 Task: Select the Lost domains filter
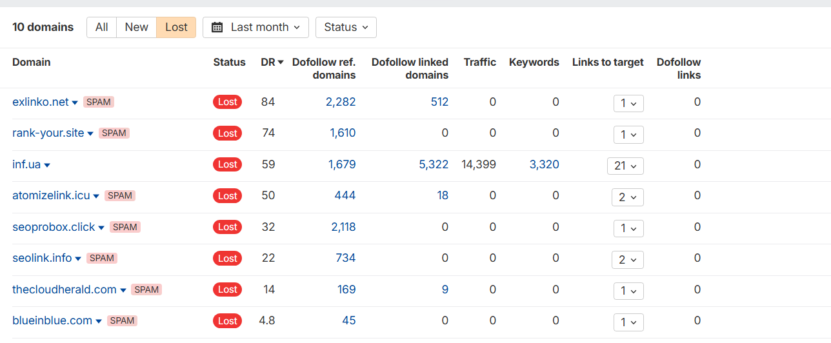(176, 27)
